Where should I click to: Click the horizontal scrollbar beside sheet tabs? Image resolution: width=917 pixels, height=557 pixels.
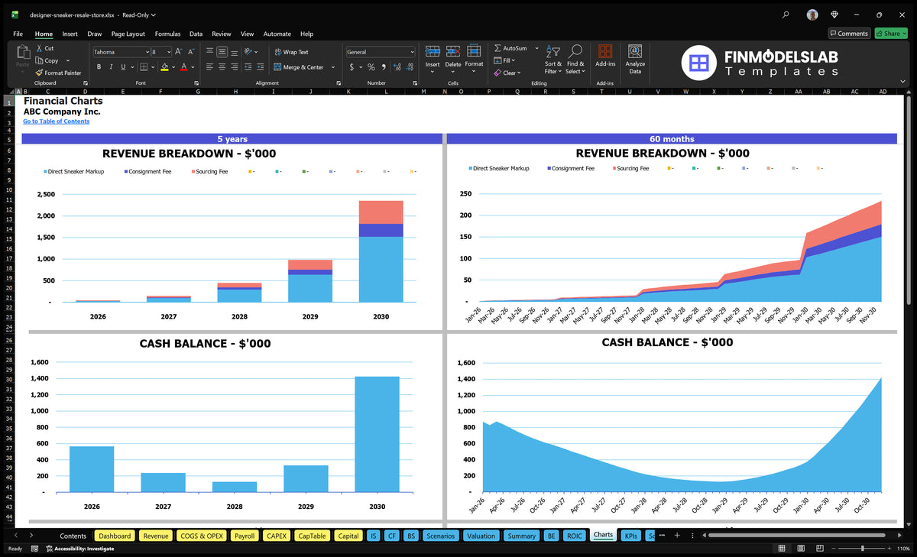pyautogui.click(x=798, y=536)
